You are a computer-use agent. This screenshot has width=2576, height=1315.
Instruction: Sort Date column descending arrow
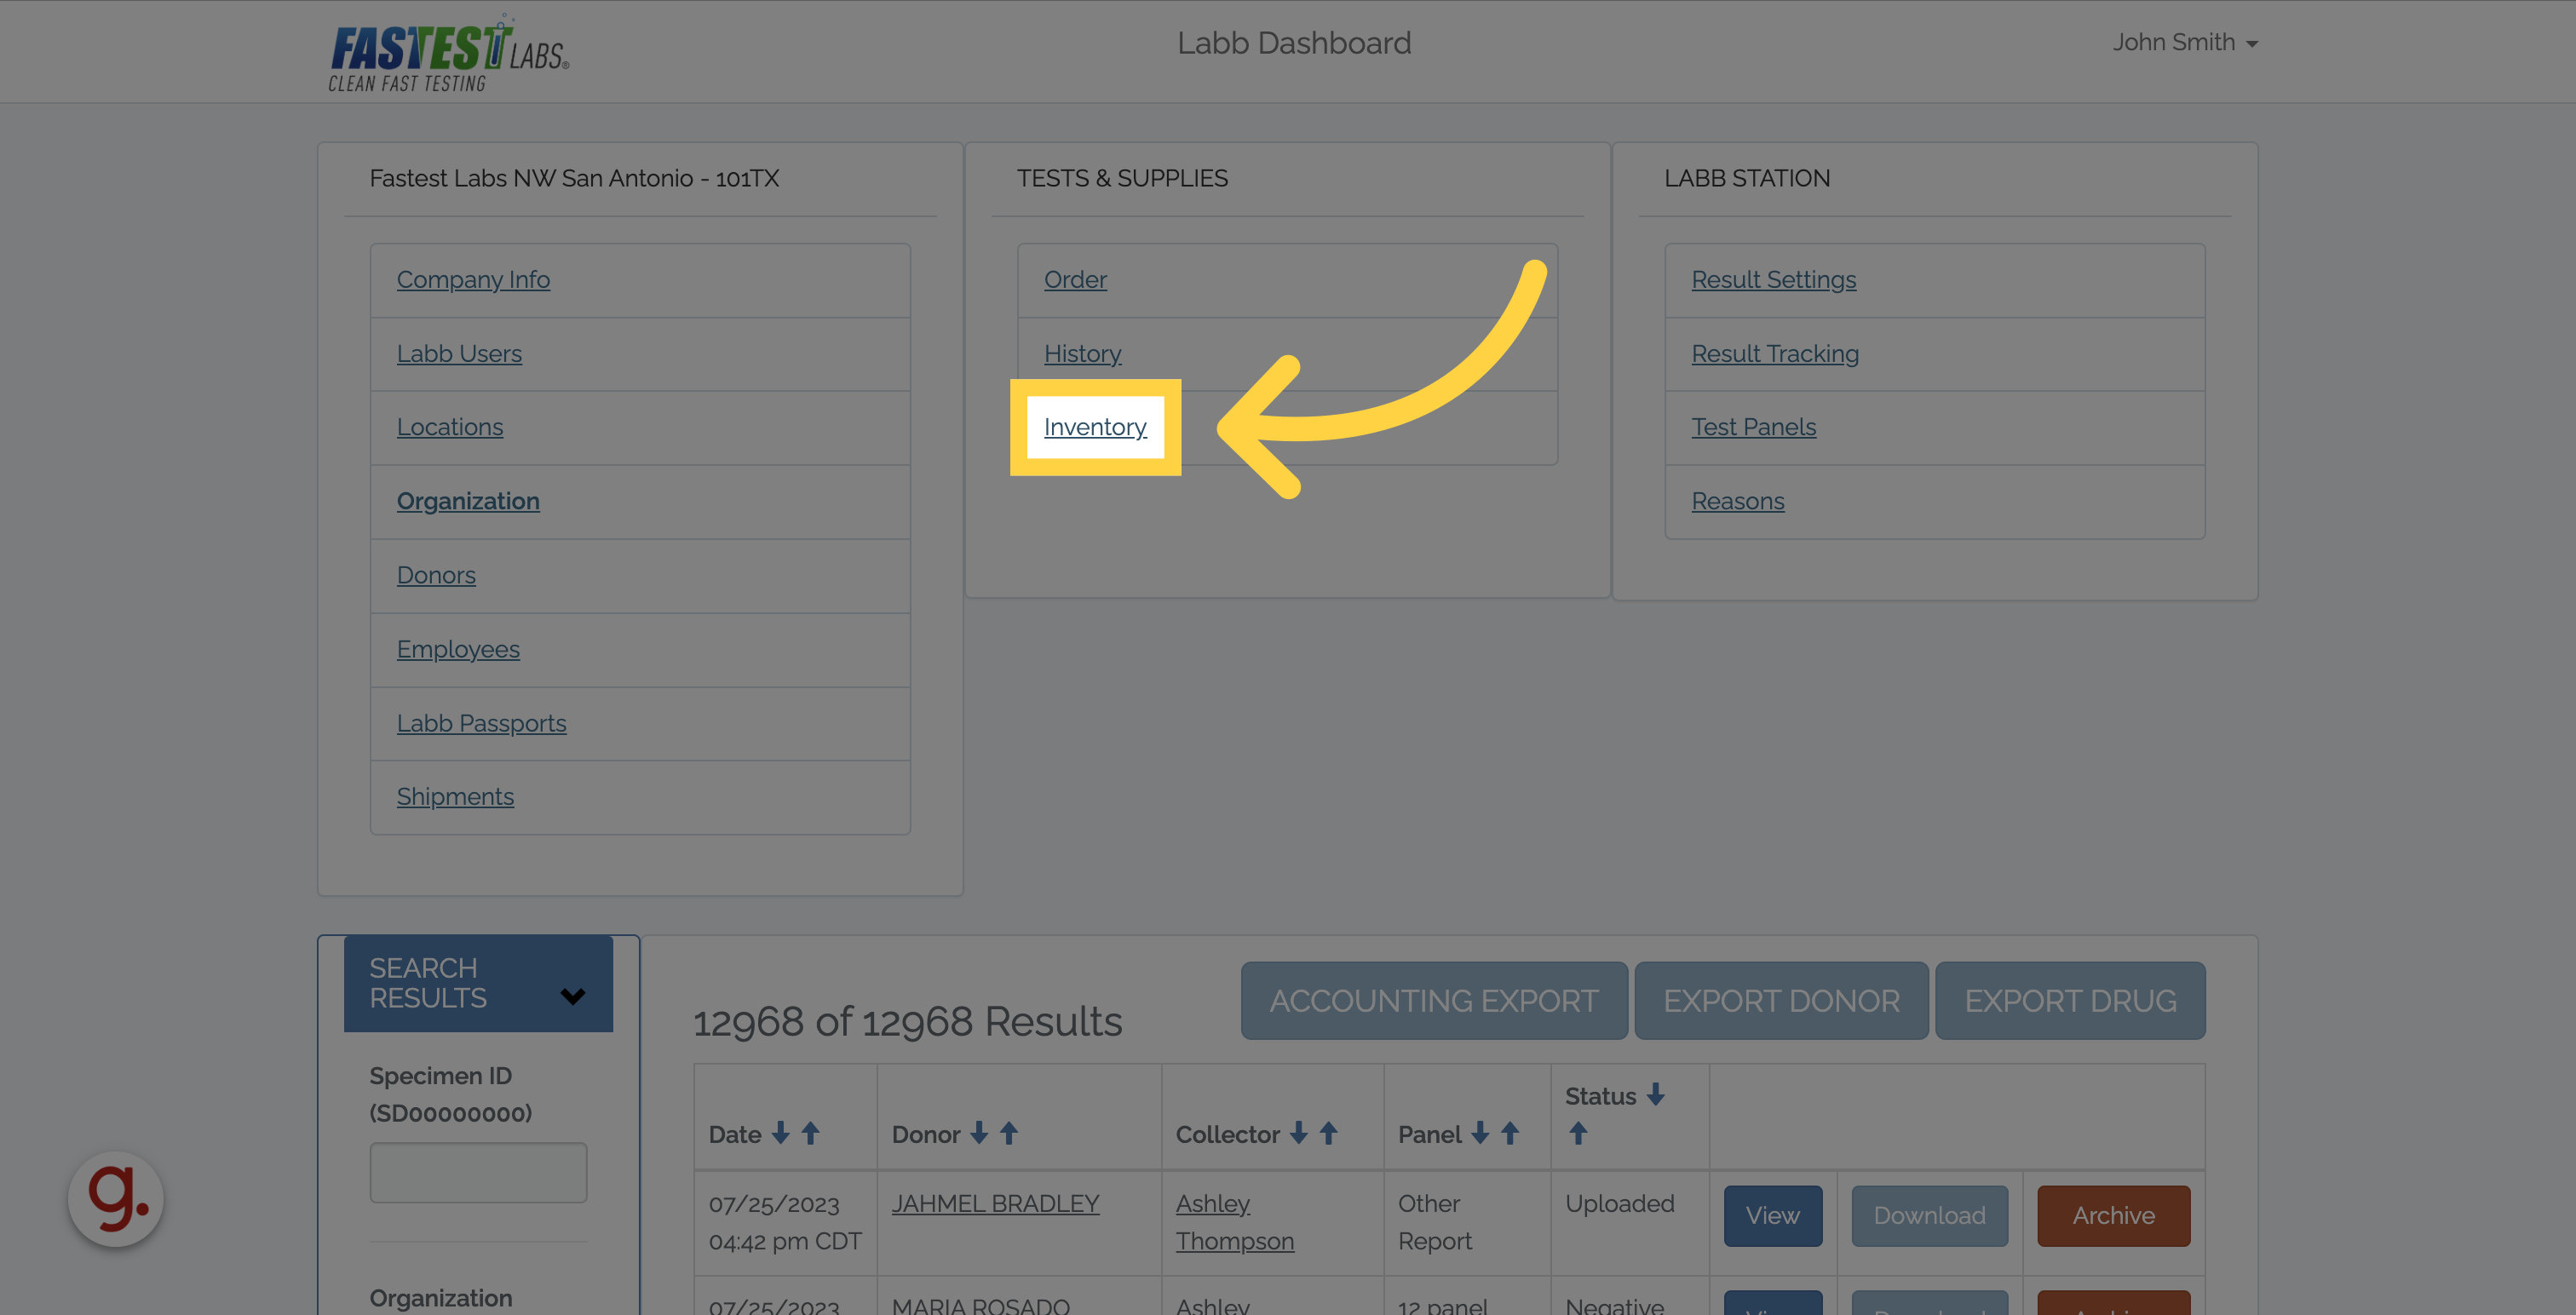coord(780,1133)
